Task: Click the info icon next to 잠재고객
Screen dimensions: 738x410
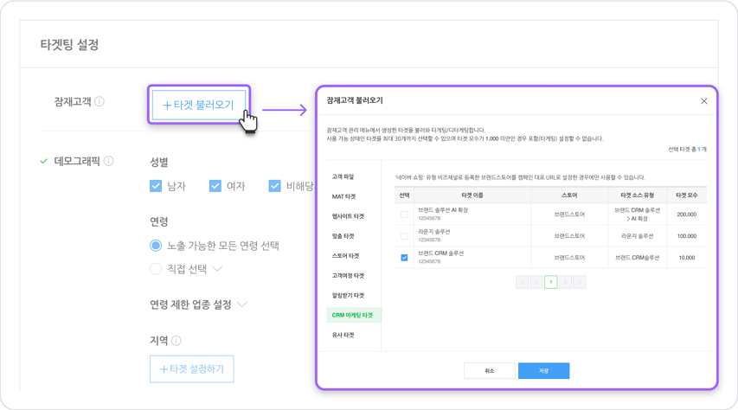Action: 99,102
